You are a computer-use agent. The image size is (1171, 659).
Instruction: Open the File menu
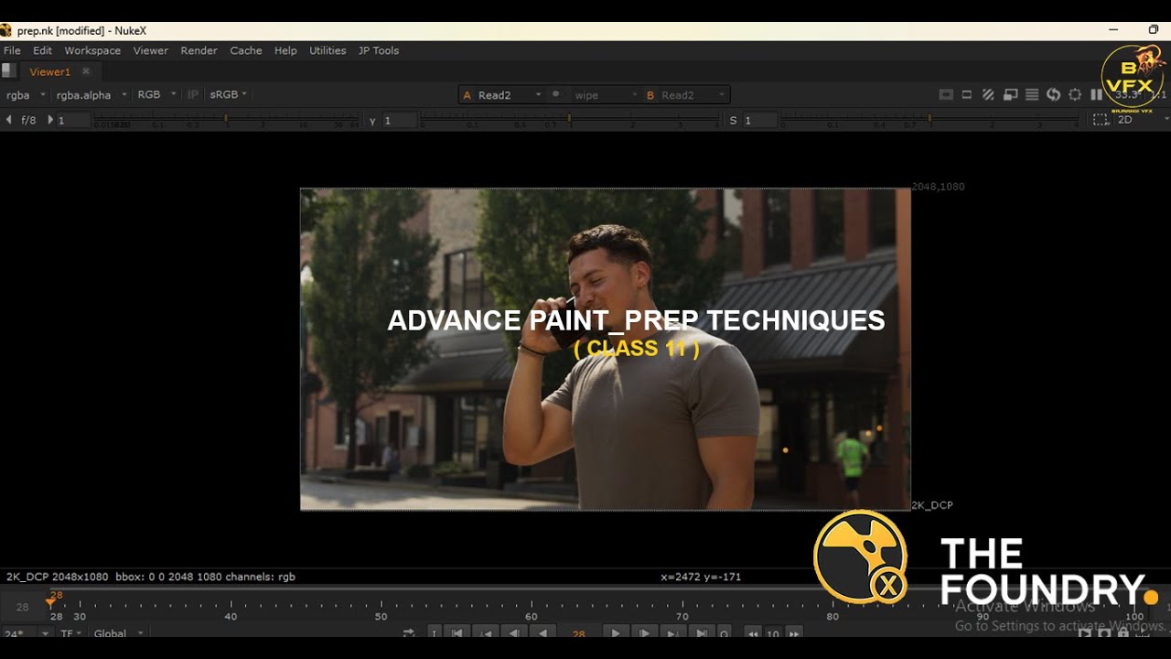click(12, 50)
